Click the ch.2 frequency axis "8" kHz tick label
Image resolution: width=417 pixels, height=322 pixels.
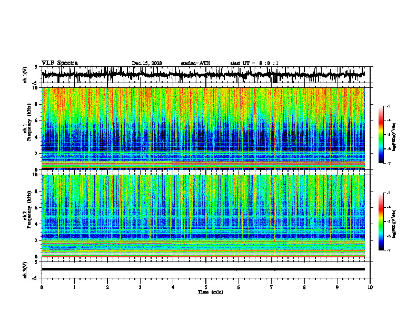[37, 192]
